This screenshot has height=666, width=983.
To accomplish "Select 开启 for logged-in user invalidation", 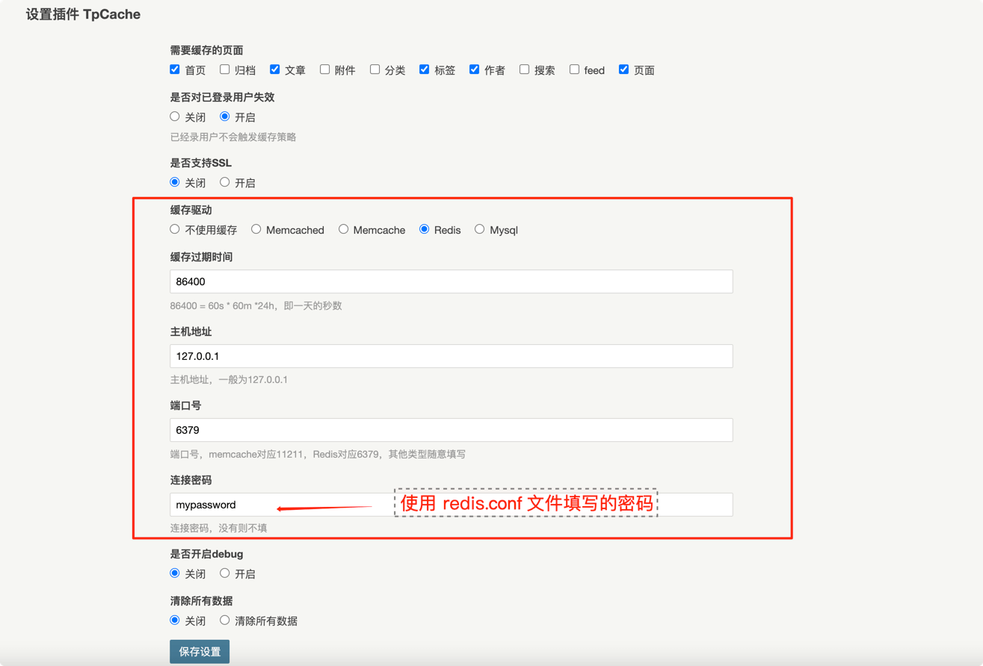I will tap(224, 116).
